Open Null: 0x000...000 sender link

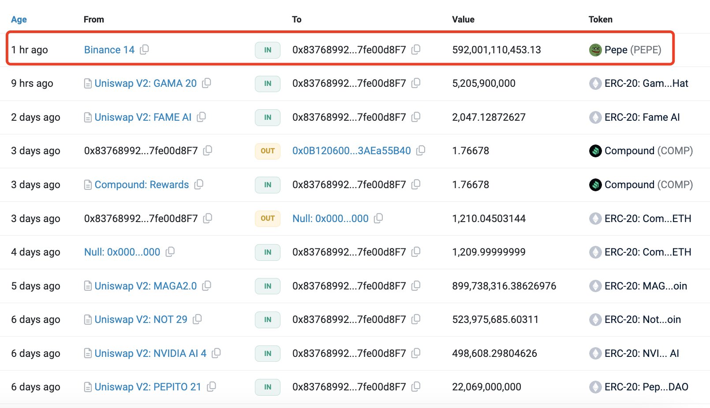click(x=122, y=252)
